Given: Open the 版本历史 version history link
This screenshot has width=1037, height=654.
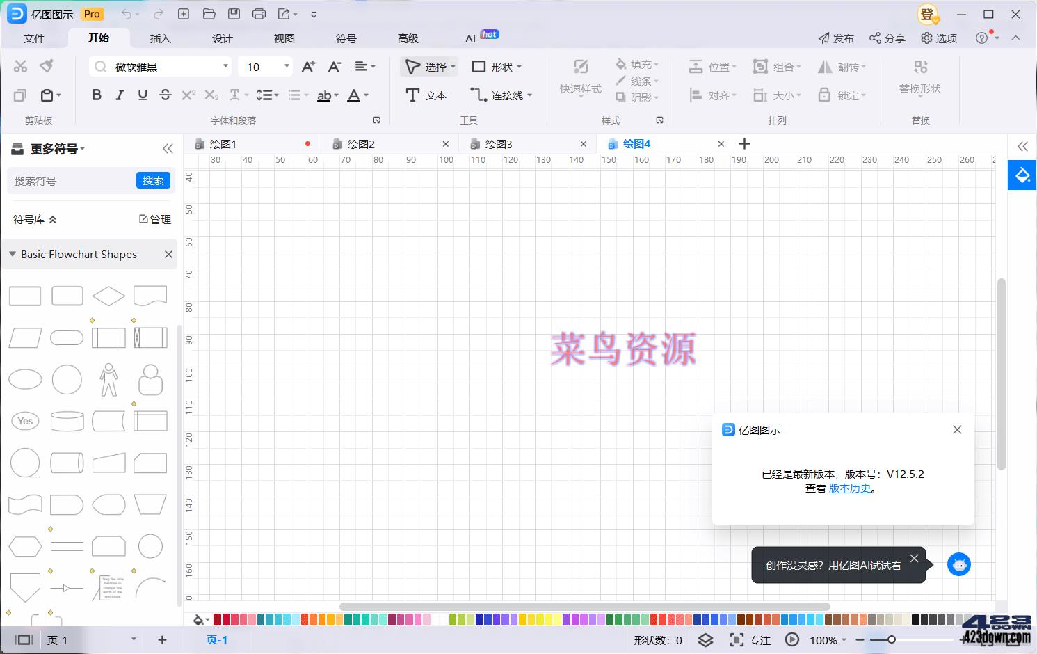Looking at the screenshot, I should click(850, 488).
